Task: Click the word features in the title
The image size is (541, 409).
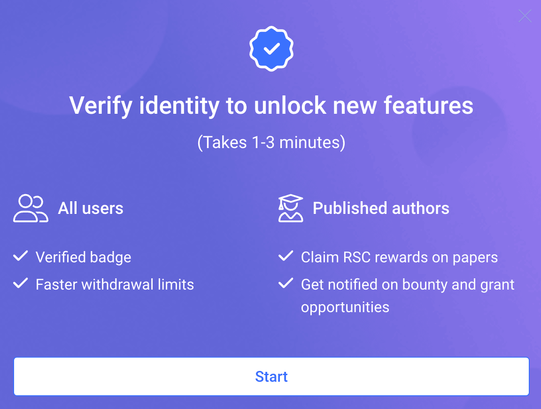Action: pos(428,105)
